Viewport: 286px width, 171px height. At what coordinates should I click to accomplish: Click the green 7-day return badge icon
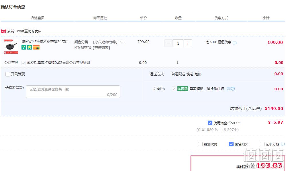tap(24, 47)
